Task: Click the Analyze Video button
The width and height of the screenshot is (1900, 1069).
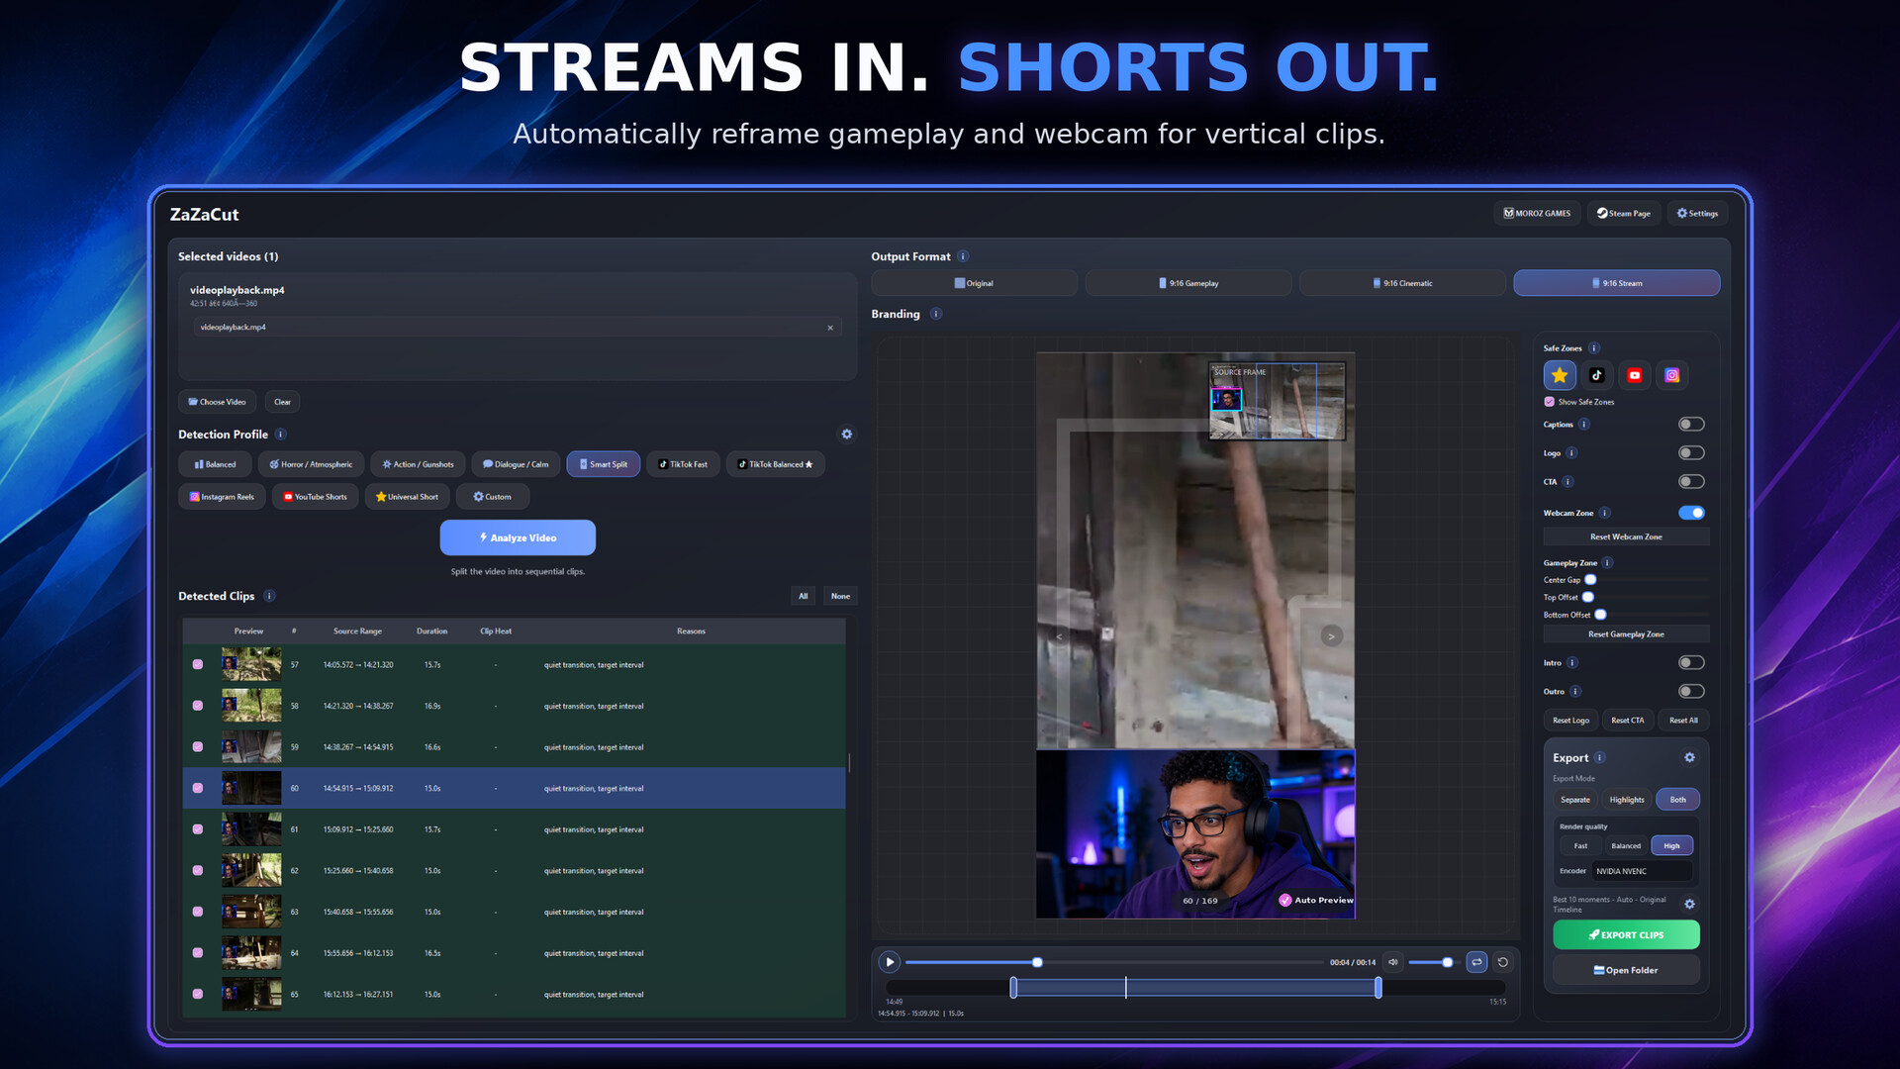Action: pyautogui.click(x=518, y=537)
